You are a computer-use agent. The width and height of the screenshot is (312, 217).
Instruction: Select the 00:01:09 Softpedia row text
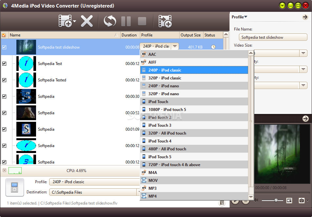point(46,129)
